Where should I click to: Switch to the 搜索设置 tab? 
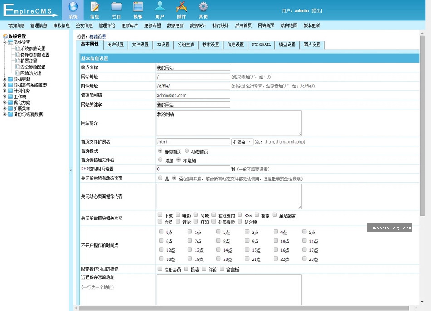coord(211,45)
